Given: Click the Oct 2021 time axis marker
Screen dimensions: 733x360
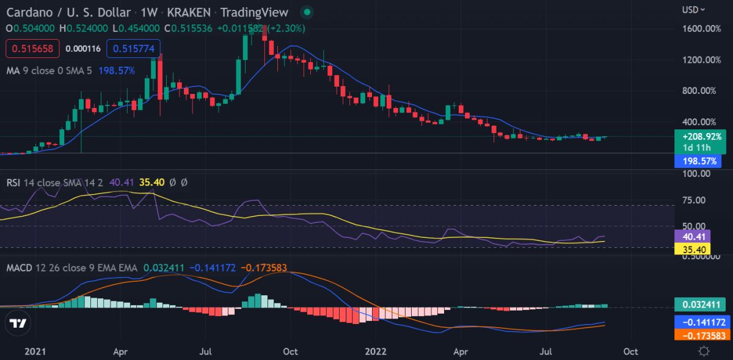Looking at the screenshot, I should tap(290, 351).
